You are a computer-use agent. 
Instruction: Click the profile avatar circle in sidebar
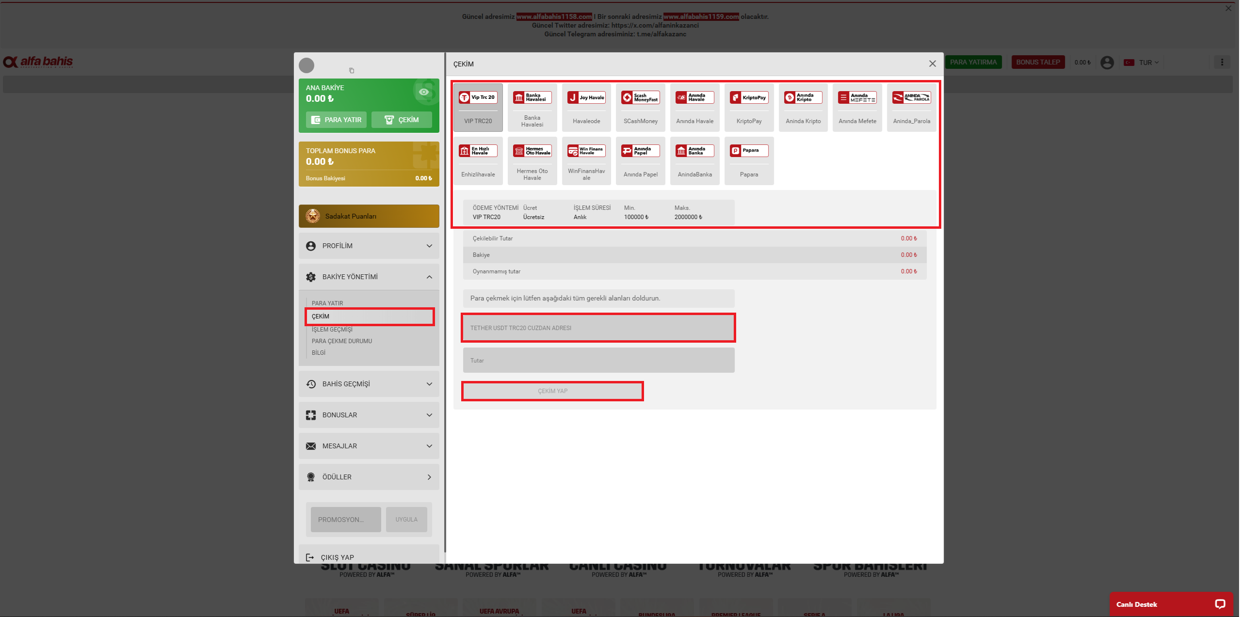(x=306, y=65)
